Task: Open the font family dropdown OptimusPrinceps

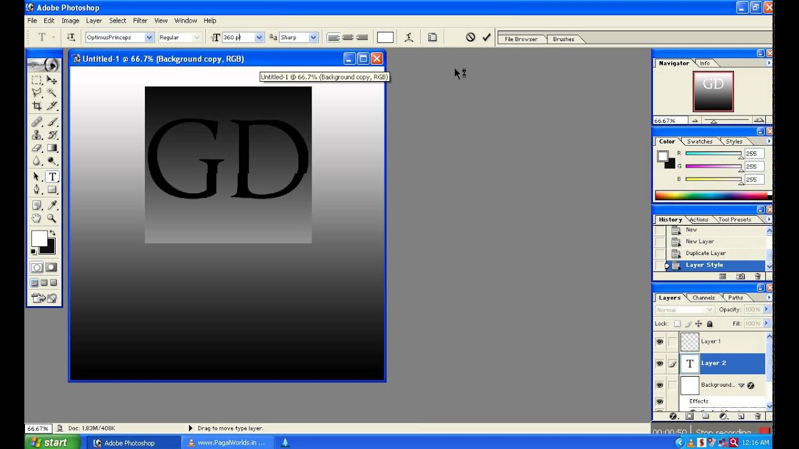Action: point(149,37)
